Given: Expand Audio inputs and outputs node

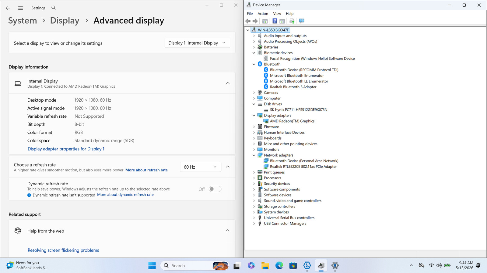Looking at the screenshot, I should [254, 36].
